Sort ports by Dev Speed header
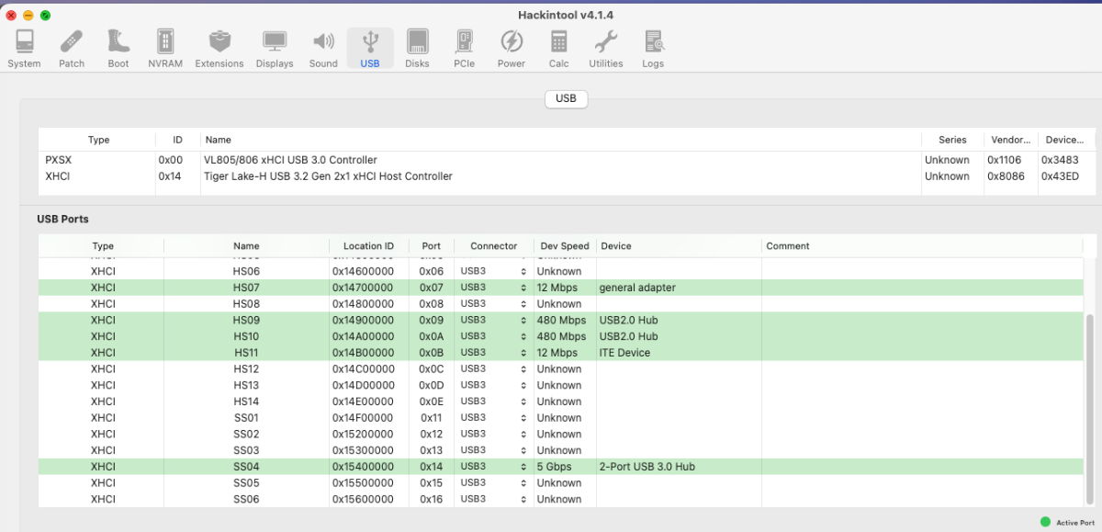Image resolution: width=1102 pixels, height=532 pixels. pos(564,246)
